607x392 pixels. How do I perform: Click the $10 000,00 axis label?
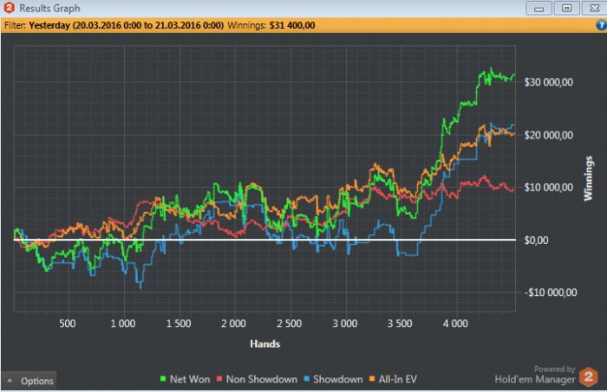pos(549,188)
